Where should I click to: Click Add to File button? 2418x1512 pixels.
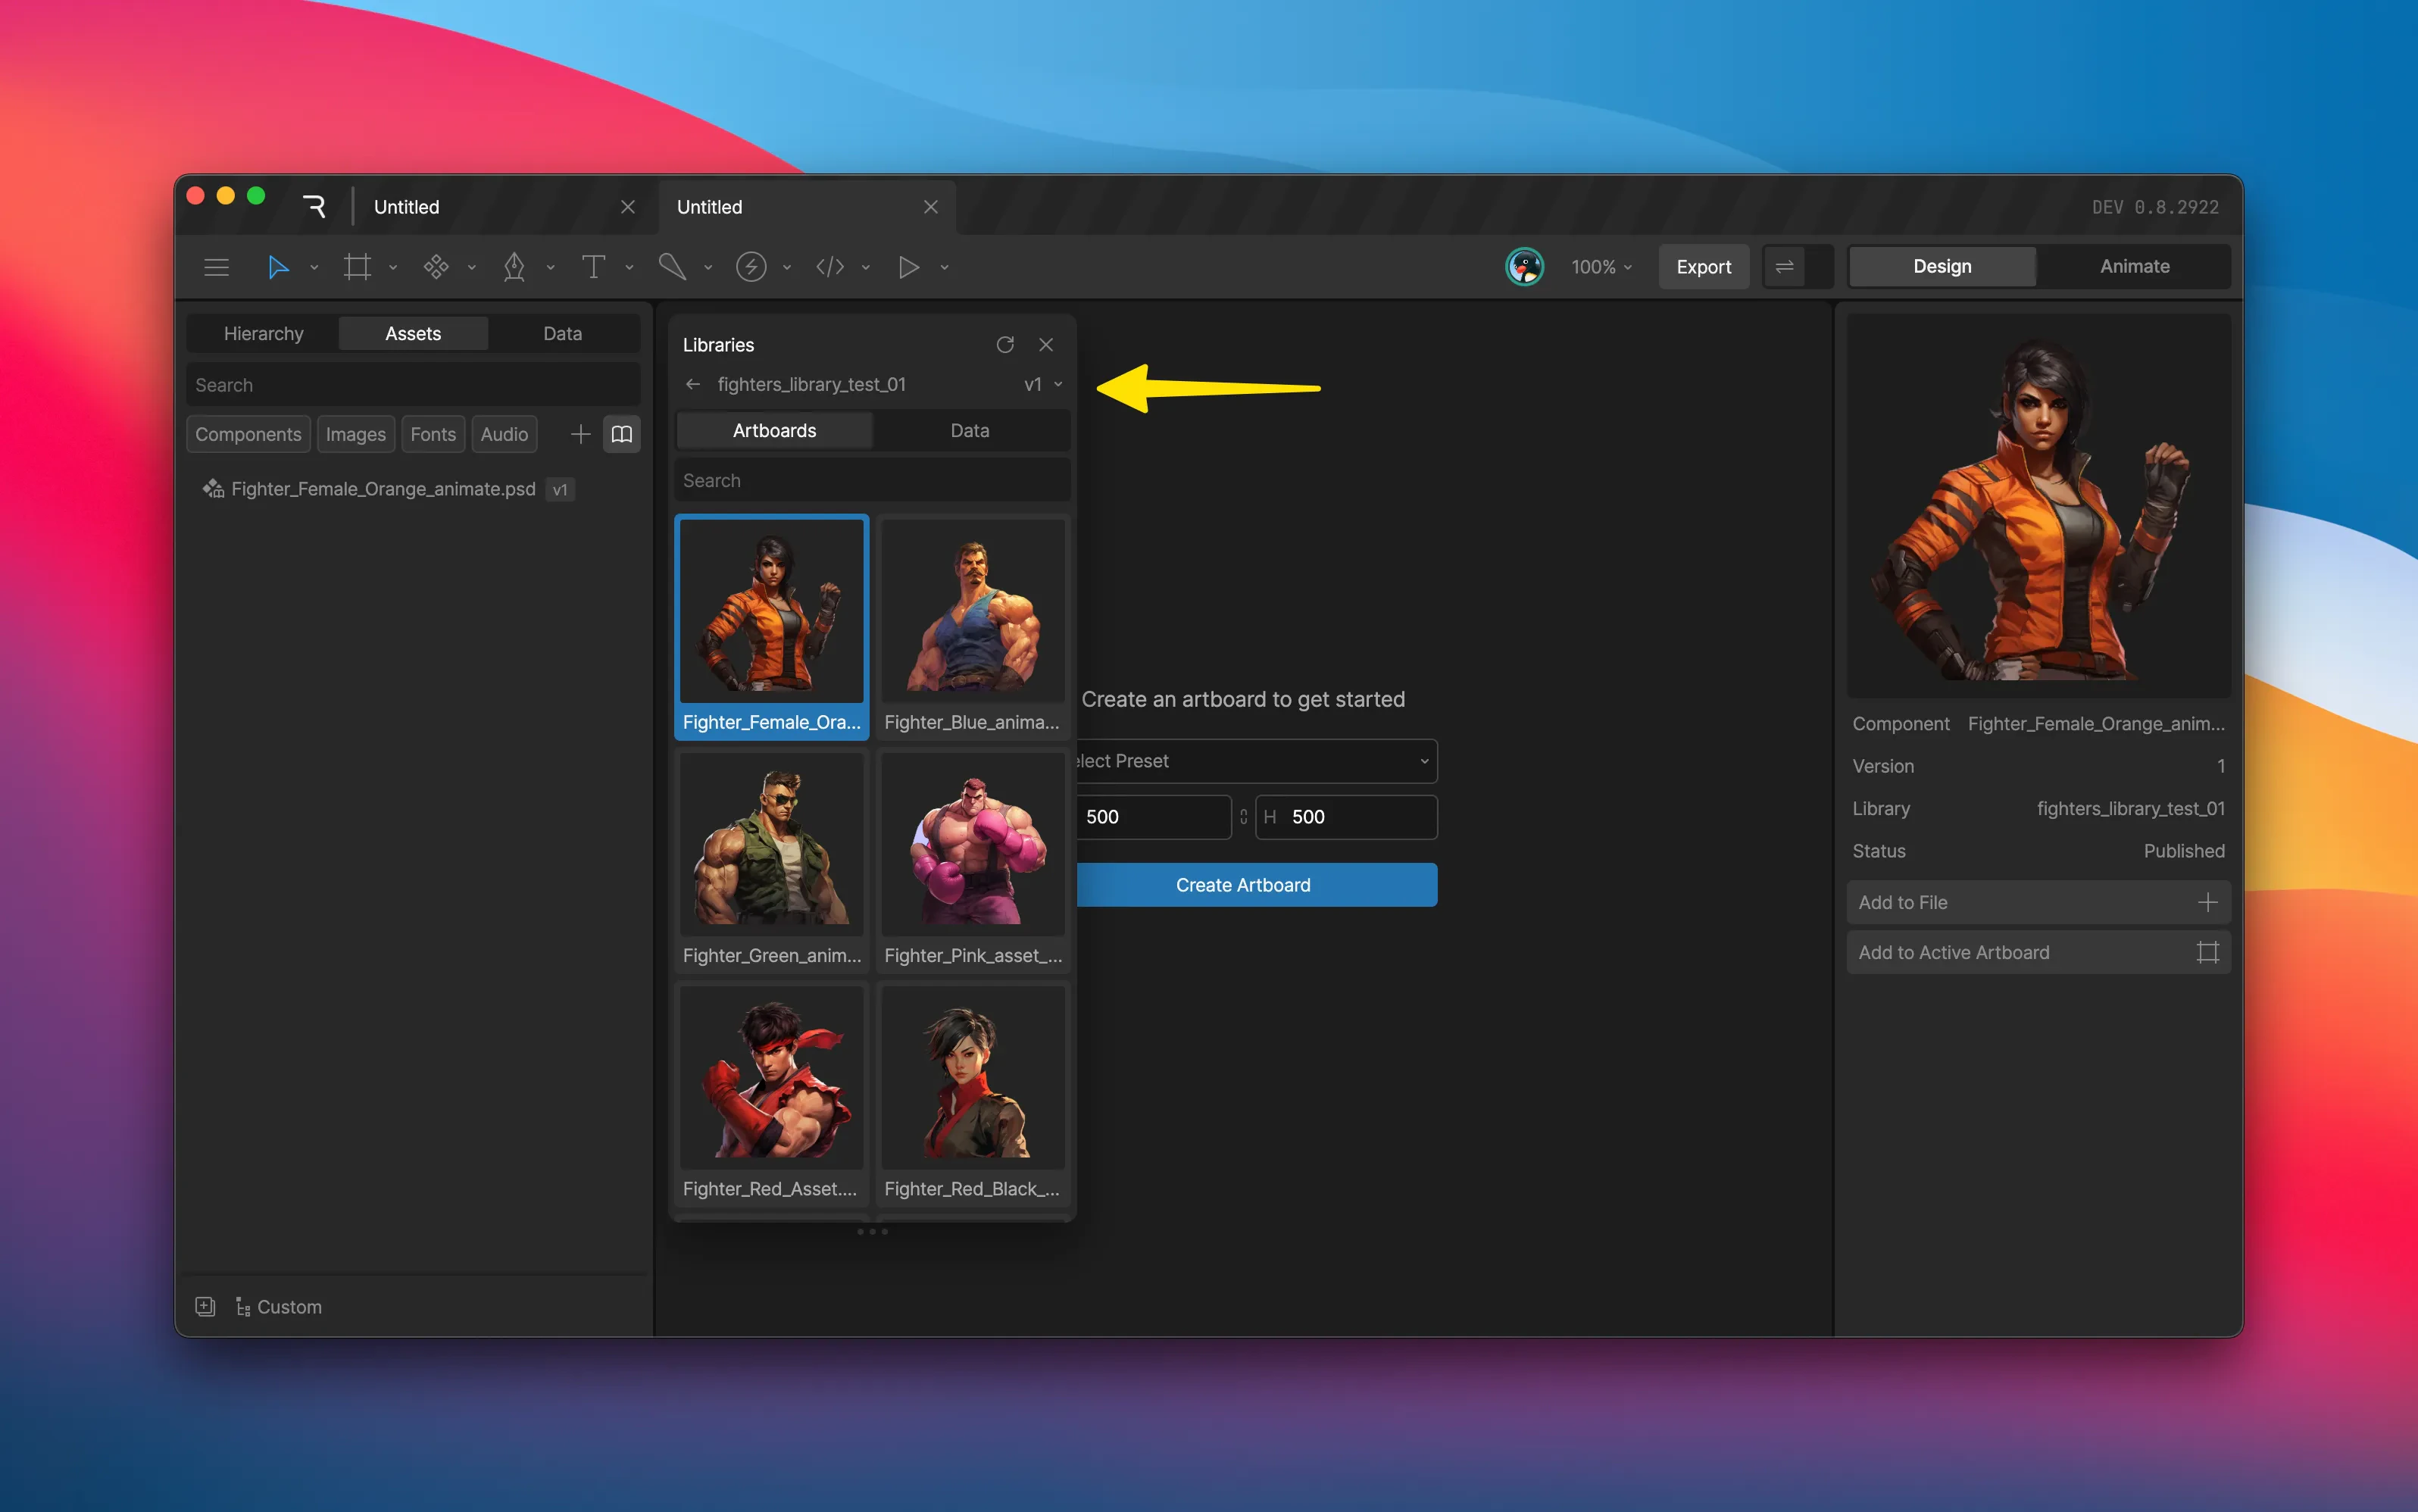2037,903
